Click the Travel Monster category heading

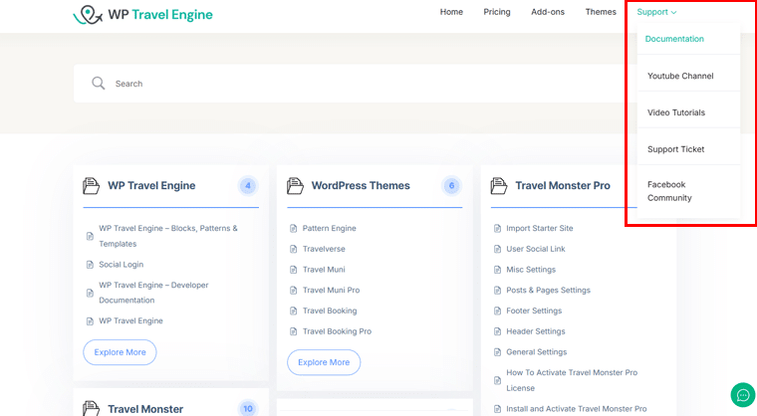pyautogui.click(x=145, y=409)
